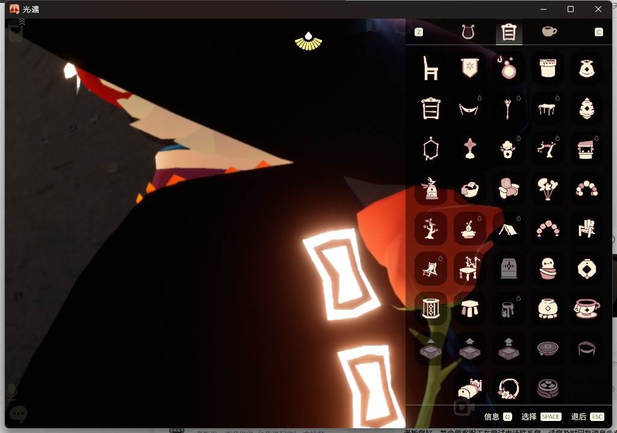Choose the armchair prop
Viewport: 617px width, 433px height.
tap(509, 189)
